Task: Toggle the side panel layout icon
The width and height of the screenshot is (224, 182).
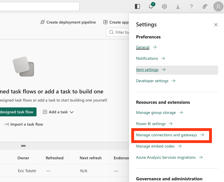Action: coord(137,6)
